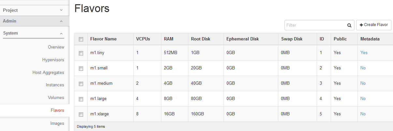Toggle the select-all flavors checkbox
This screenshot has height=131, width=393.
(81, 39)
